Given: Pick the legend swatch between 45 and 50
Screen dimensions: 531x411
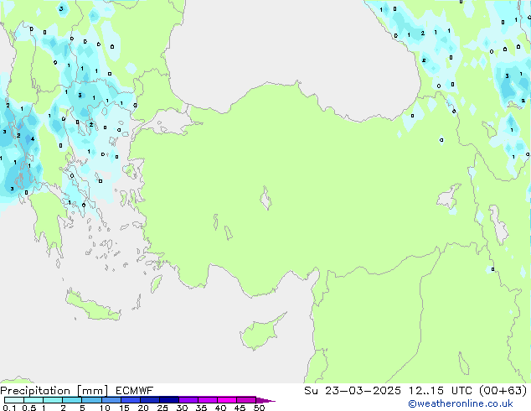Looking at the screenshot, I should (x=246, y=400).
